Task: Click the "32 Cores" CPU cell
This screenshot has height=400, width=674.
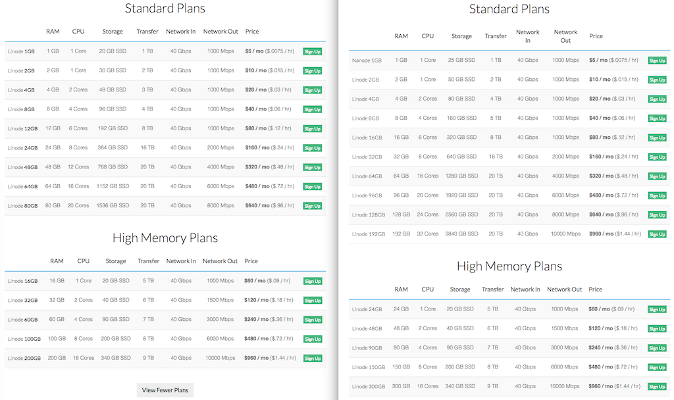Action: (428, 234)
